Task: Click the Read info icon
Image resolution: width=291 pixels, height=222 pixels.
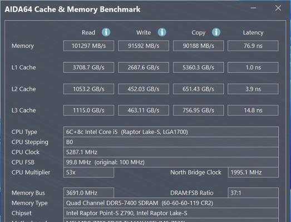Action: coord(106,32)
